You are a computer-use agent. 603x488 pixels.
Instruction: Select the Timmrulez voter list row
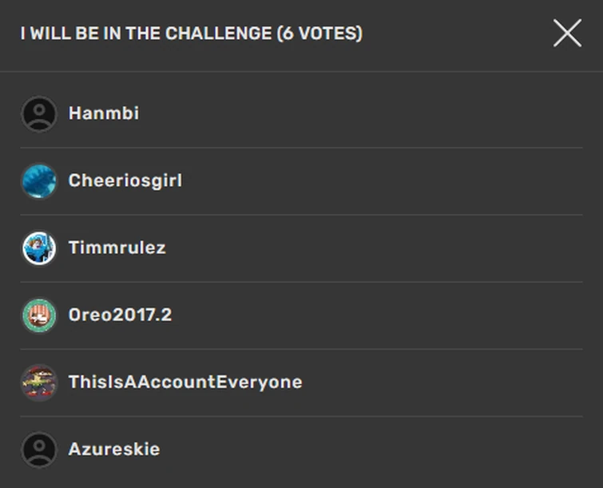point(359,248)
